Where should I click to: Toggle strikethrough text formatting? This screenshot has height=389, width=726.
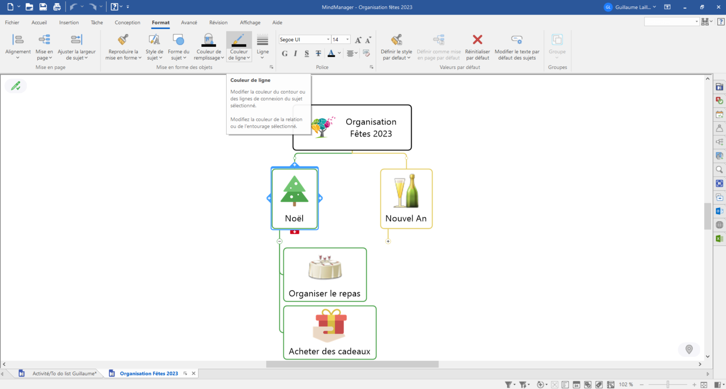tap(318, 54)
